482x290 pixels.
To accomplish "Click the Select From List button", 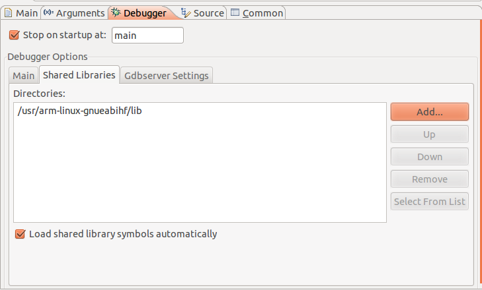I will point(429,202).
